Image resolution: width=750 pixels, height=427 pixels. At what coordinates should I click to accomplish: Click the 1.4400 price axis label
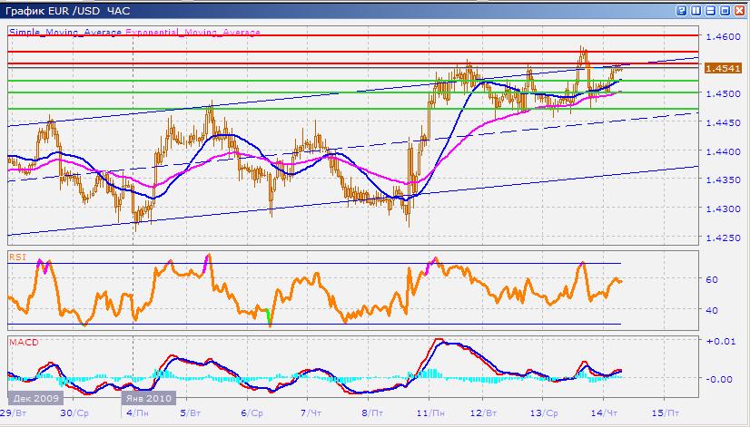tap(723, 151)
